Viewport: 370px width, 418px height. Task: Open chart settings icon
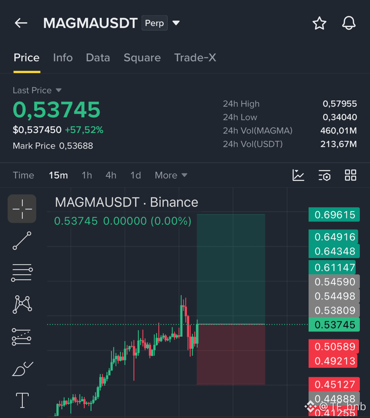click(x=324, y=175)
